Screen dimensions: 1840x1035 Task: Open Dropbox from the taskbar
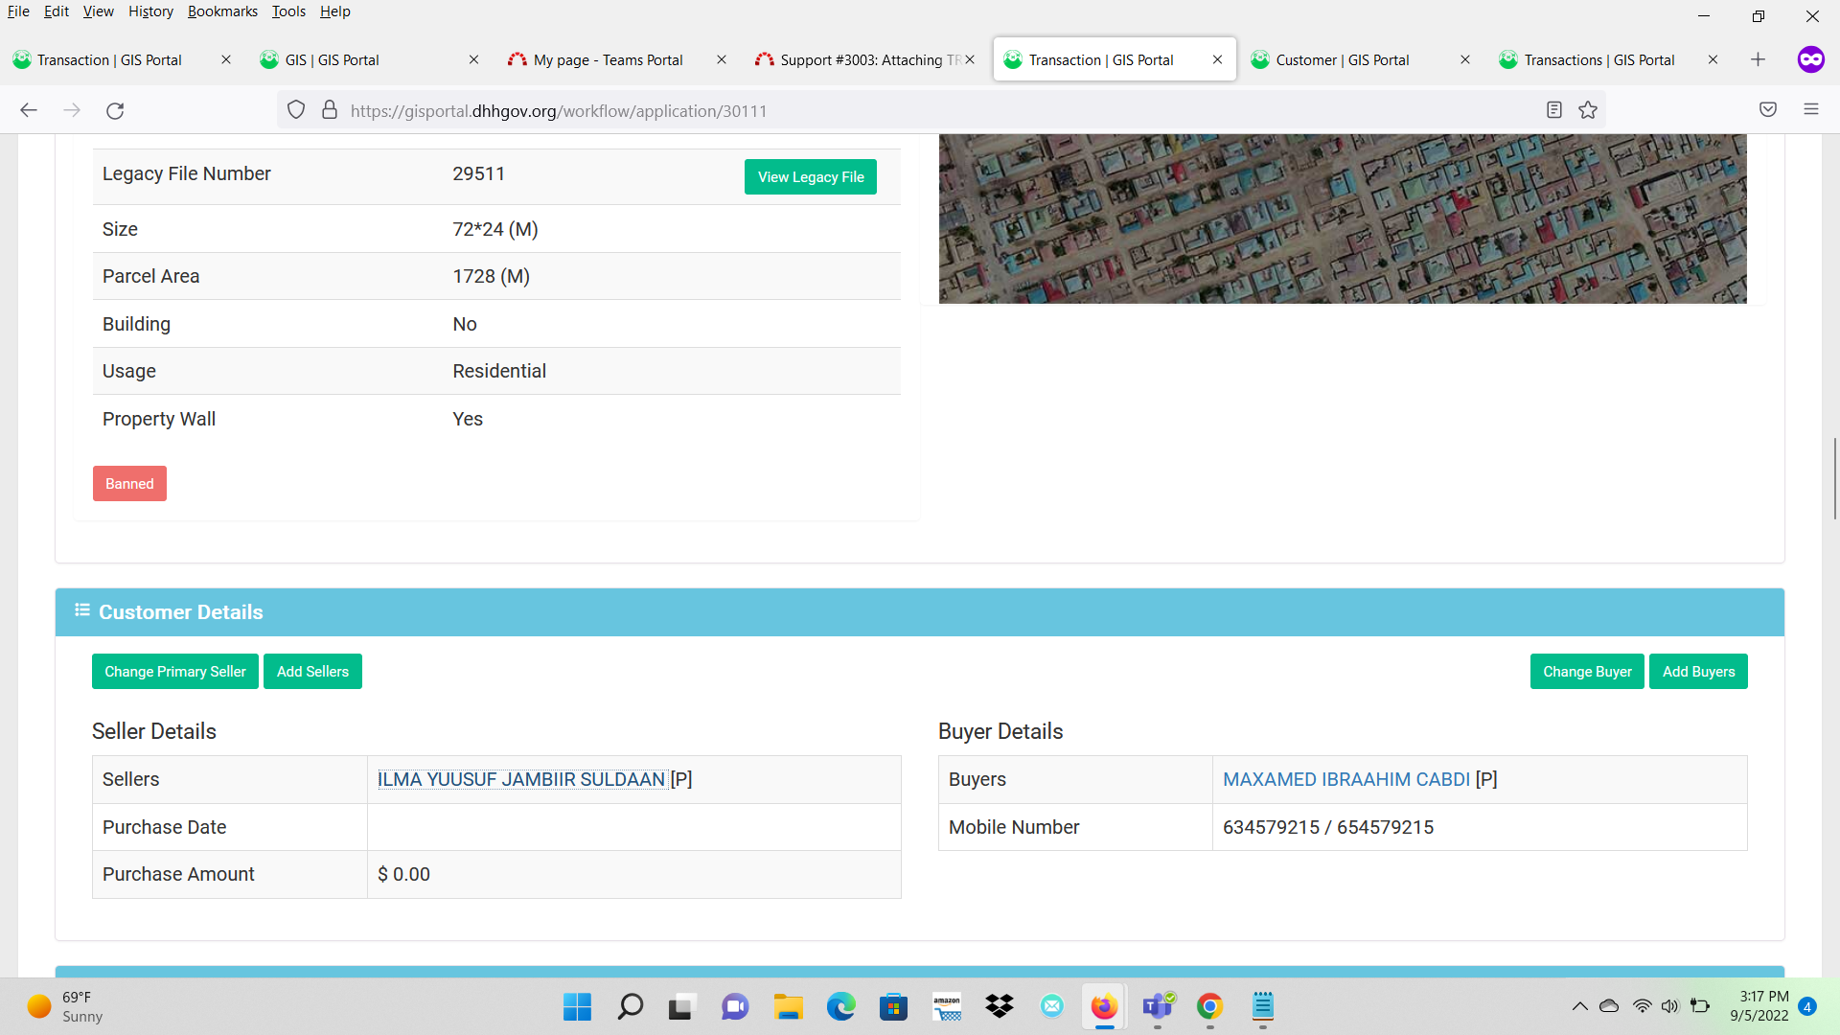click(1000, 1006)
